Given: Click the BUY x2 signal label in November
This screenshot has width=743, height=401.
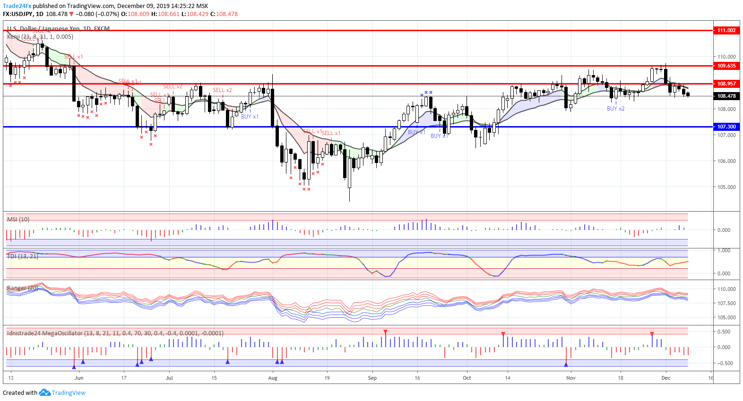Looking at the screenshot, I should coord(615,109).
